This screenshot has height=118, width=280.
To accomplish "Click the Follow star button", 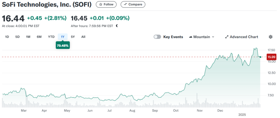I will (106, 4).
